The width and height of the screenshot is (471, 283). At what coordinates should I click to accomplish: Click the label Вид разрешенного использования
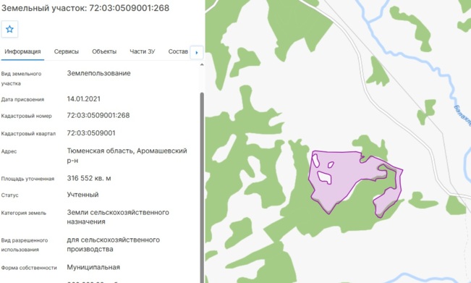pyautogui.click(x=25, y=245)
